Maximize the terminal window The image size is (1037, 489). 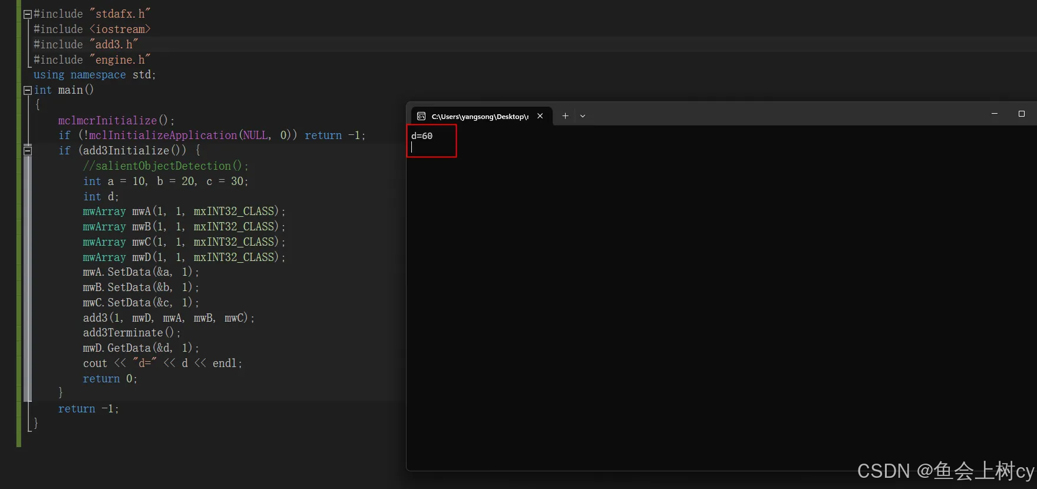tap(1022, 114)
